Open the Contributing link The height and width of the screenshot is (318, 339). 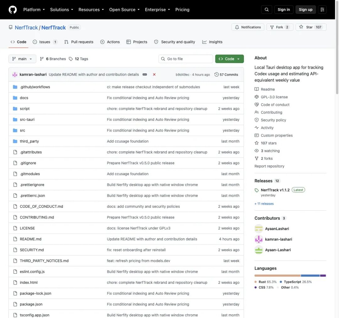click(268, 112)
